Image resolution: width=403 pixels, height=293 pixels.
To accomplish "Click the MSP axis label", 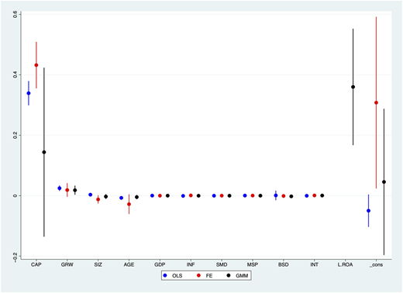I will coord(253,264).
